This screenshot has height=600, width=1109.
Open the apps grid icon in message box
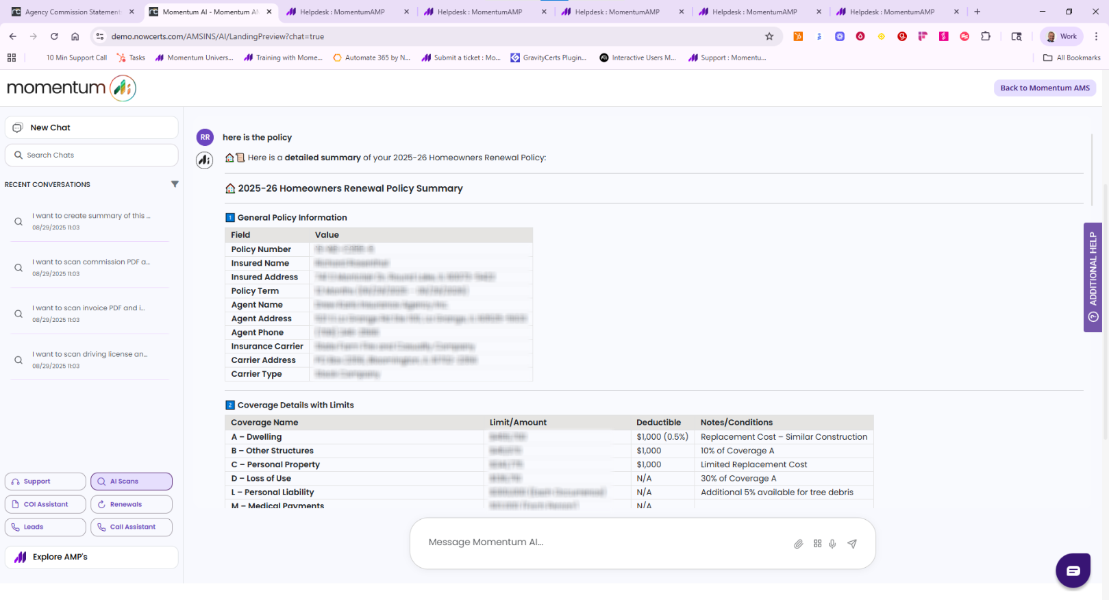[817, 543]
